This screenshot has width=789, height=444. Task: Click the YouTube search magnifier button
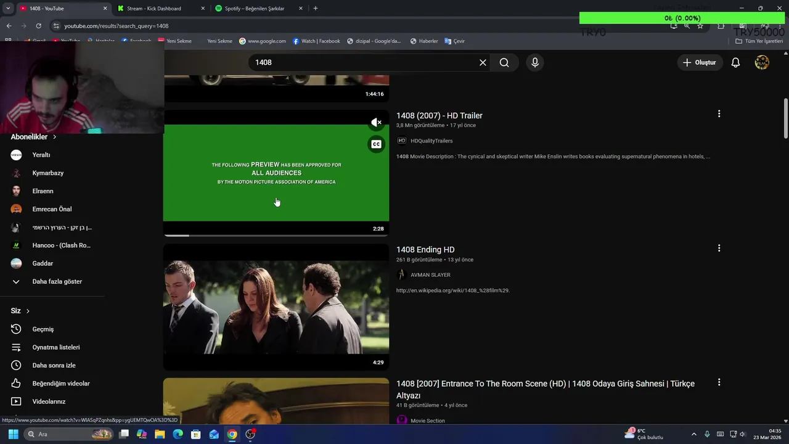tap(504, 62)
